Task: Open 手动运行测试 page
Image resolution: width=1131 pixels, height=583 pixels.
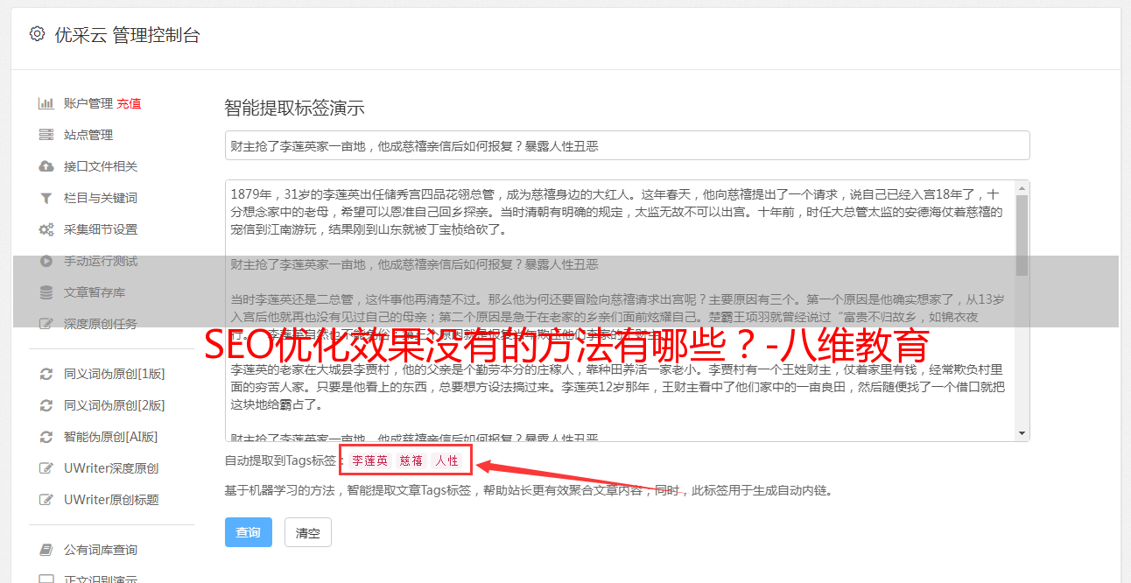Action: (x=101, y=261)
